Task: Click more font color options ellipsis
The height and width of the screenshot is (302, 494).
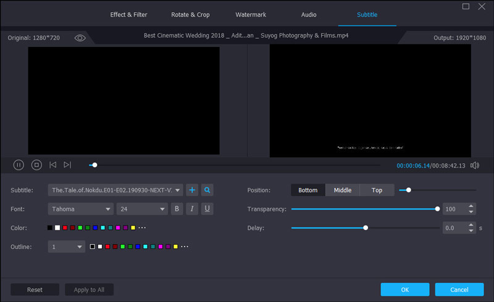Action: point(142,228)
